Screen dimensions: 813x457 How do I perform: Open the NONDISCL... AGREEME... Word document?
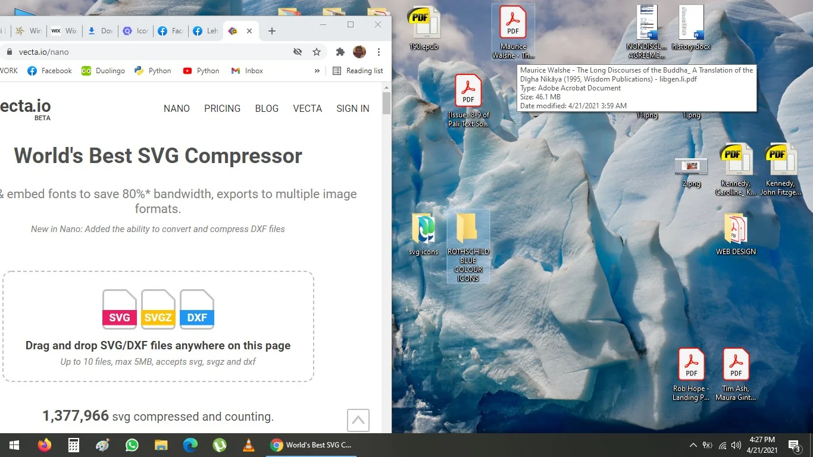coord(646,32)
